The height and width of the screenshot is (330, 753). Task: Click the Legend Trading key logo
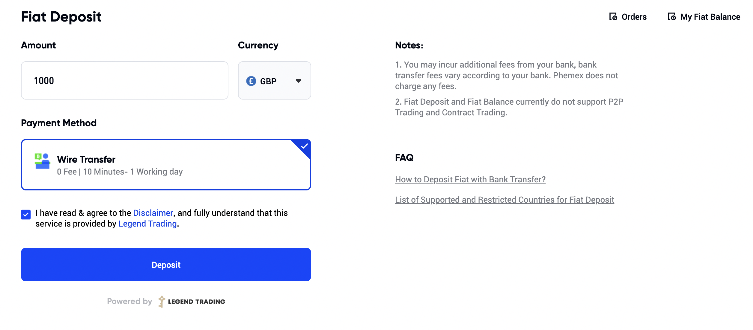pyautogui.click(x=162, y=301)
